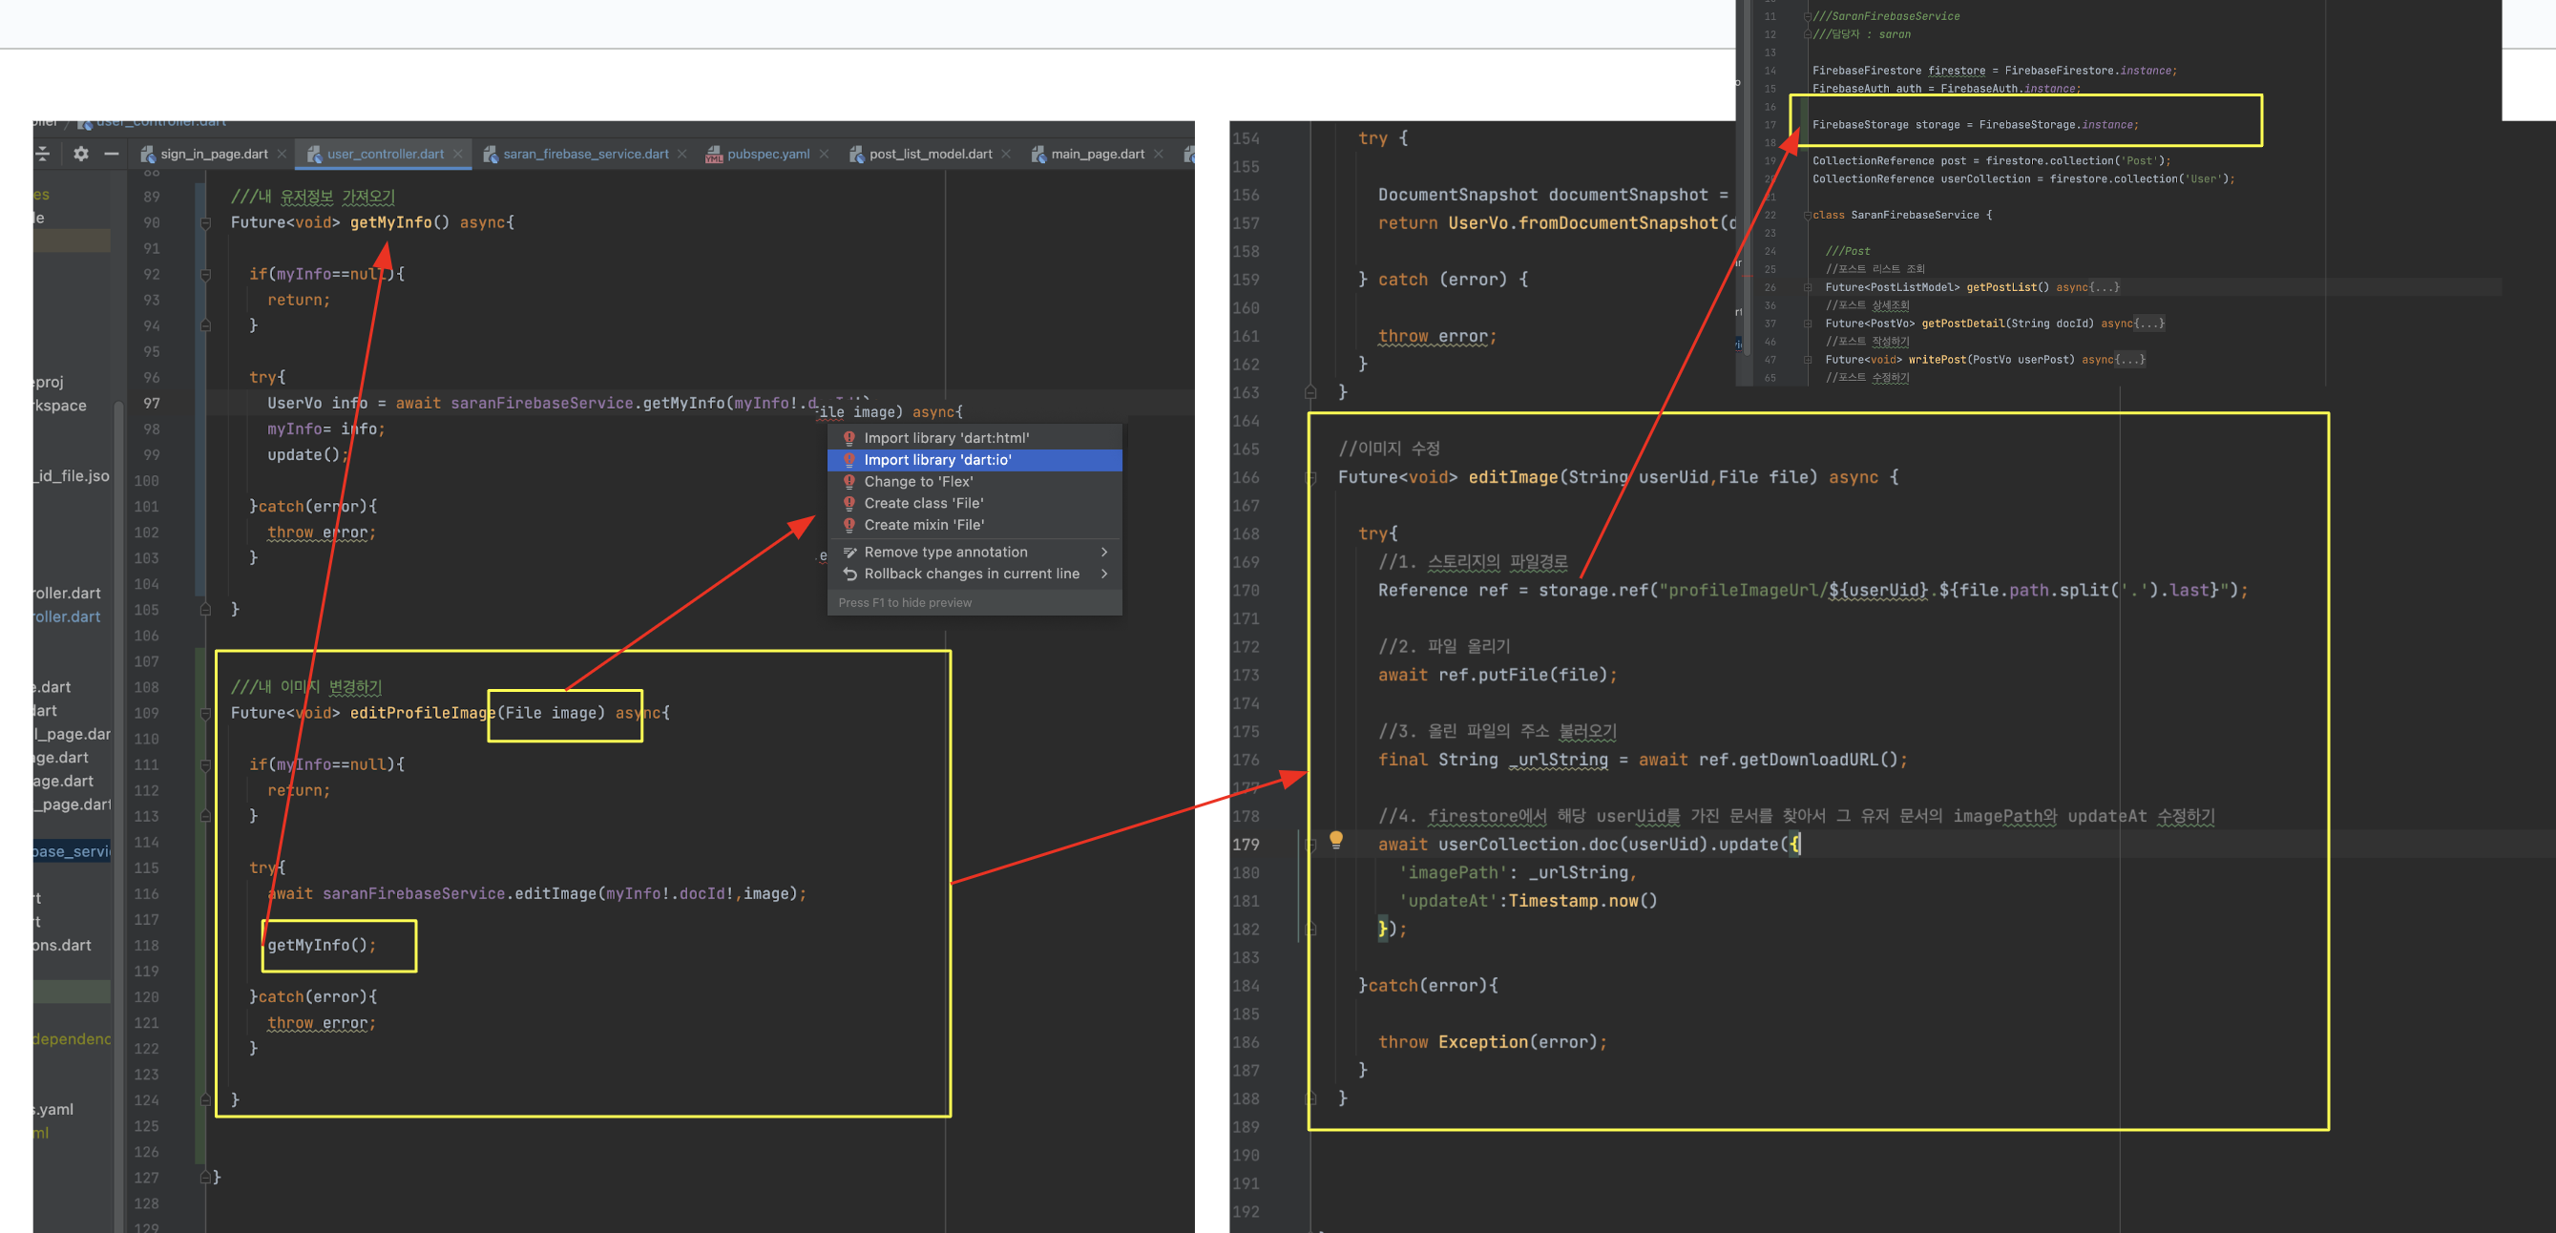Select Import library 'dart:io' quick fix
Viewport: 2556px width, 1233px height.
pos(936,460)
